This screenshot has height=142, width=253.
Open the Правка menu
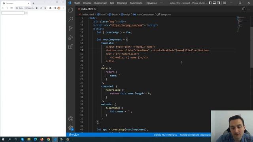[x=87, y=3]
